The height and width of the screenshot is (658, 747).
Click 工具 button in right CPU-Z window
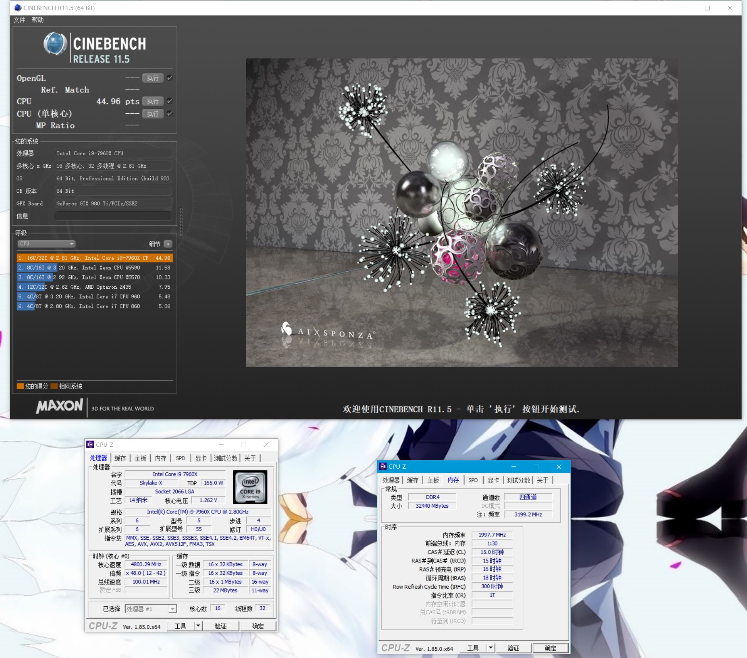[x=473, y=648]
